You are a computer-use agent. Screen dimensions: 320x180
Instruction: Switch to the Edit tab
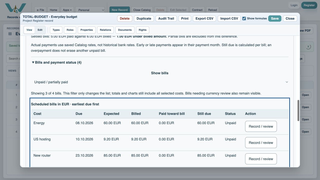pyautogui.click(x=40, y=30)
